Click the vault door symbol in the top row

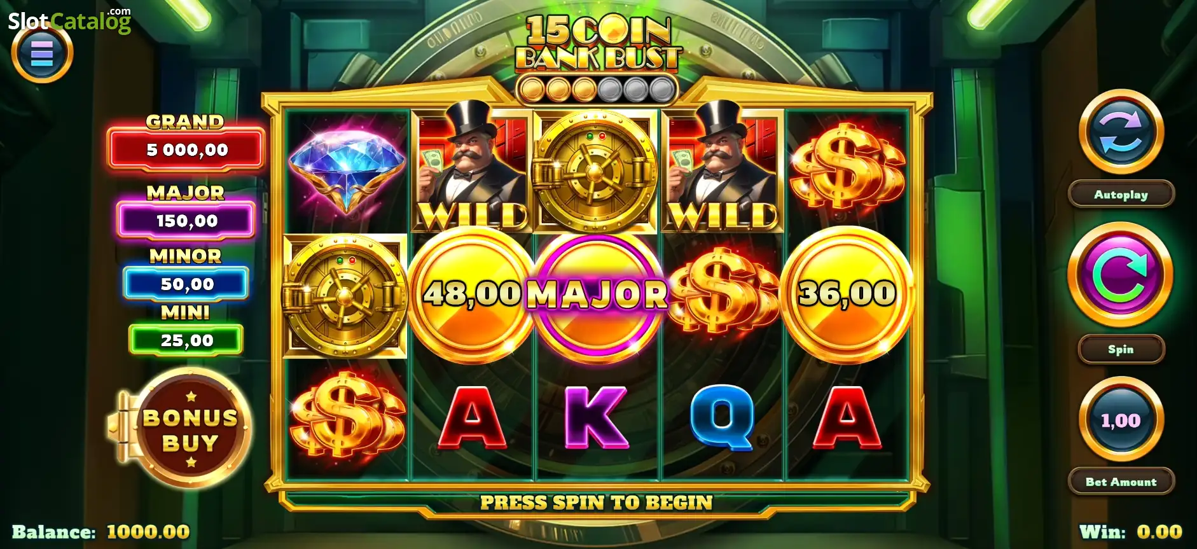pos(596,172)
